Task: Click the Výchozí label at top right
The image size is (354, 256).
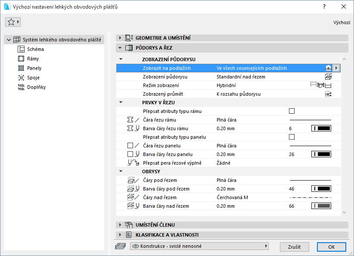Action: point(342,22)
